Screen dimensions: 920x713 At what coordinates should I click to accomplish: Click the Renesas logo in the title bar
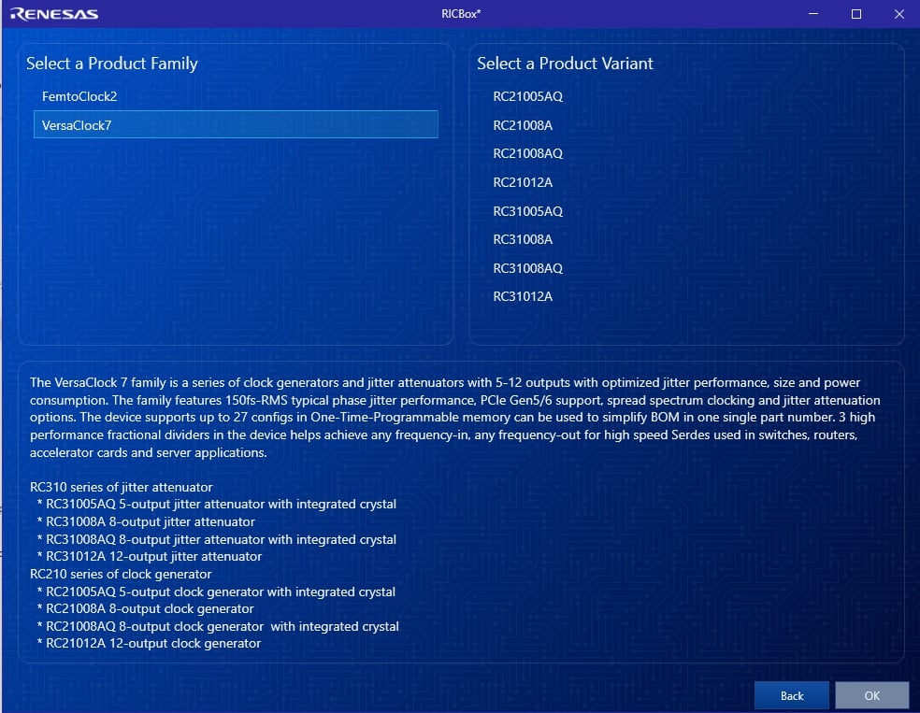pos(54,14)
